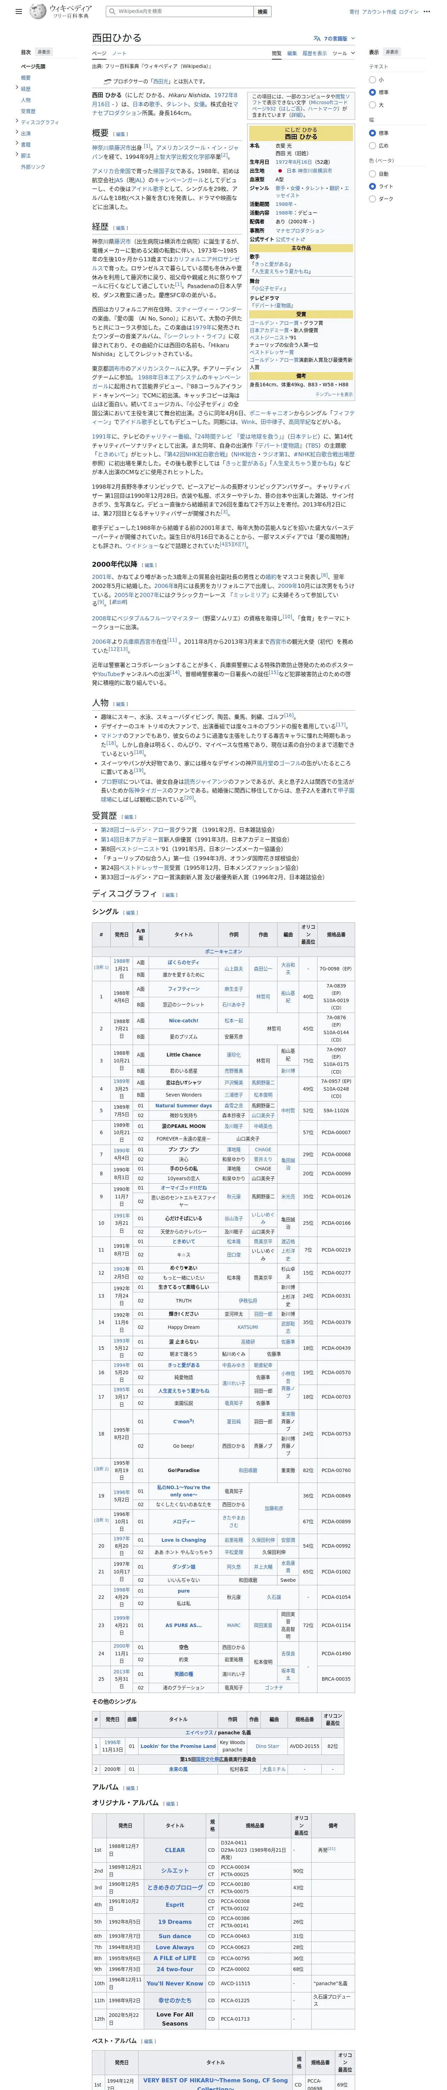Viewport: 447px width, 2090px height.
Task: Open the 7の言語版 language dropdown
Action: click(x=334, y=38)
